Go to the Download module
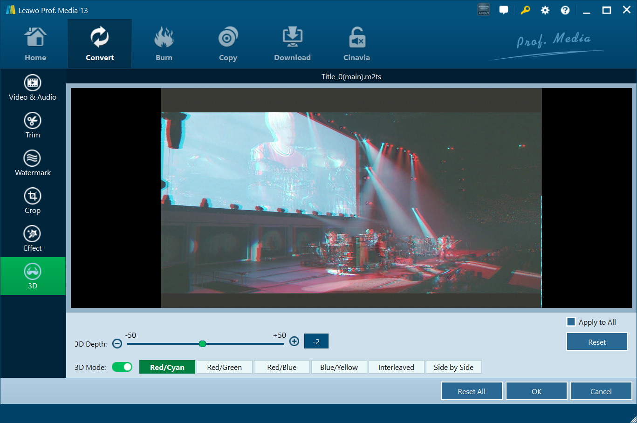The width and height of the screenshot is (637, 423). (x=292, y=44)
